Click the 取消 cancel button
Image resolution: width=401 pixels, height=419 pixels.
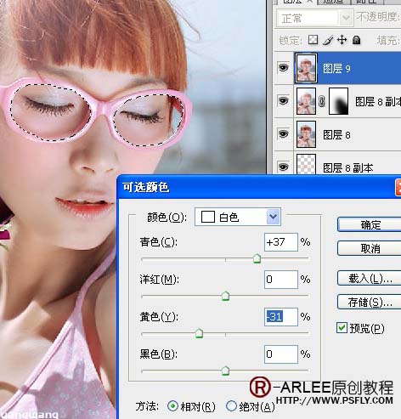pyautogui.click(x=369, y=248)
